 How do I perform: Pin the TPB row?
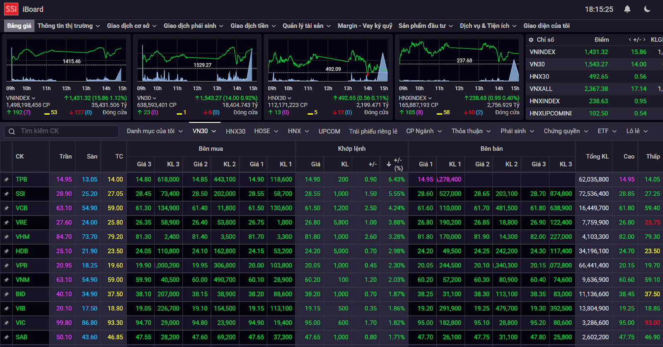(6, 180)
